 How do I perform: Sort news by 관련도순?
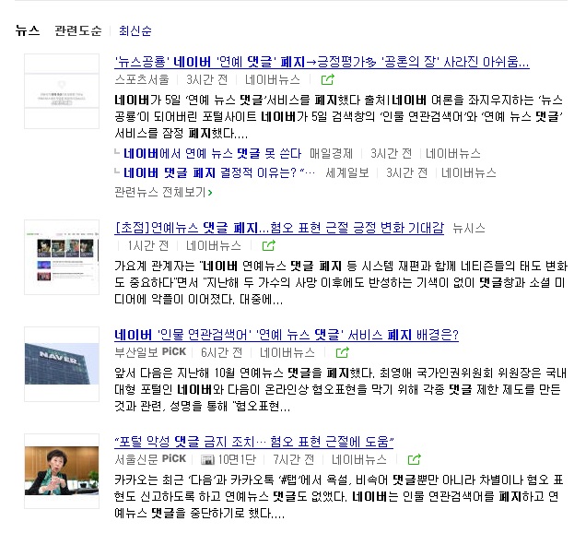pyautogui.click(x=78, y=30)
